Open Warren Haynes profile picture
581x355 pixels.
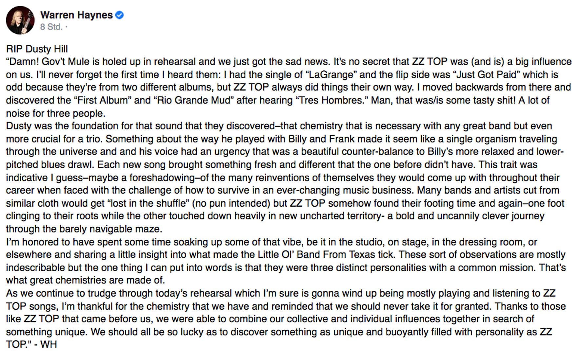click(20, 20)
